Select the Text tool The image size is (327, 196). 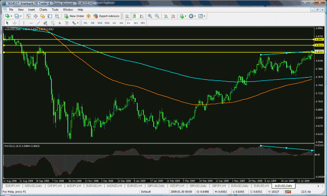coord(60,23)
